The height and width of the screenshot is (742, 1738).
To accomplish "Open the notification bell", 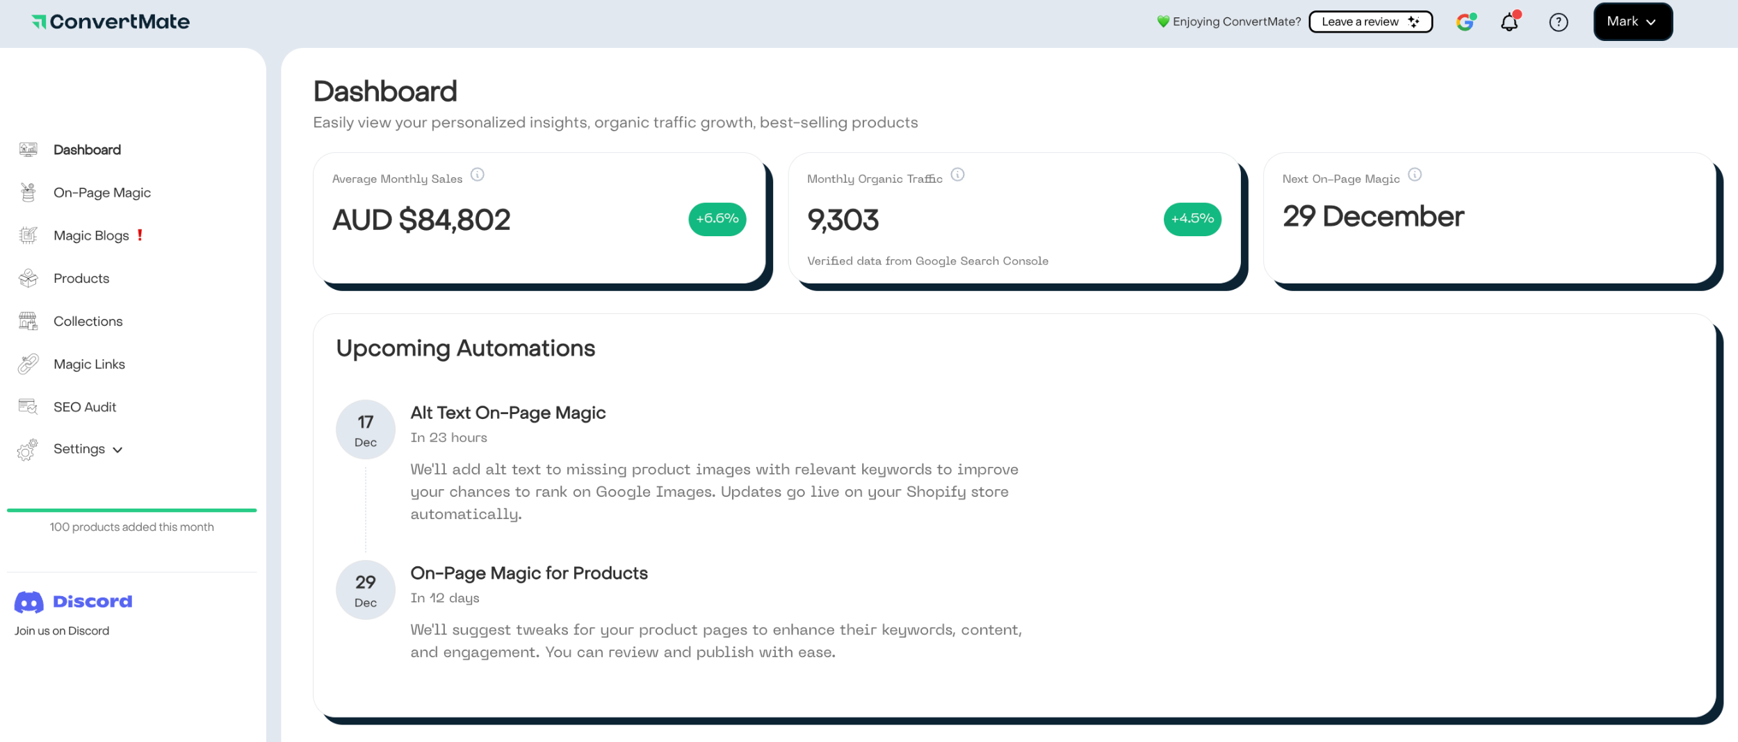I will coord(1509,22).
